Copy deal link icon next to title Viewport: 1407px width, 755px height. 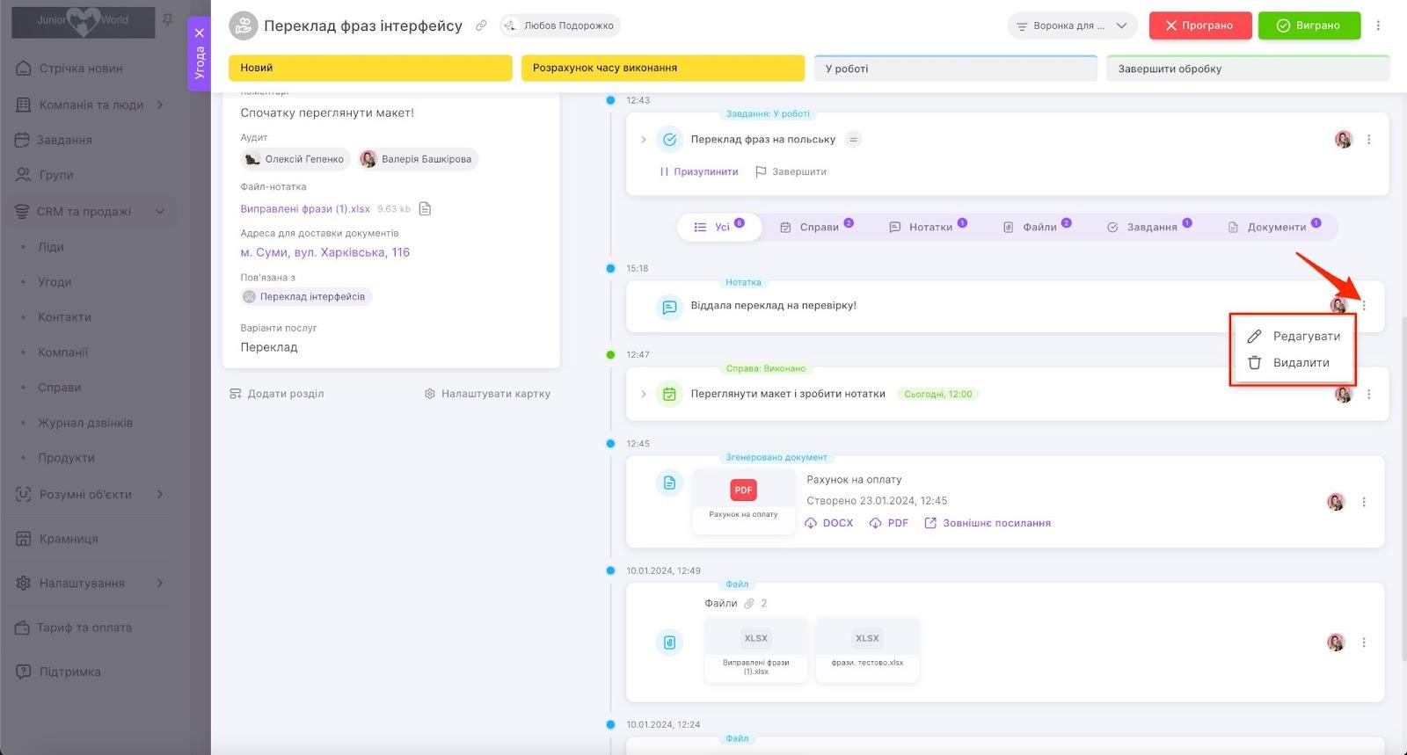pos(481,25)
